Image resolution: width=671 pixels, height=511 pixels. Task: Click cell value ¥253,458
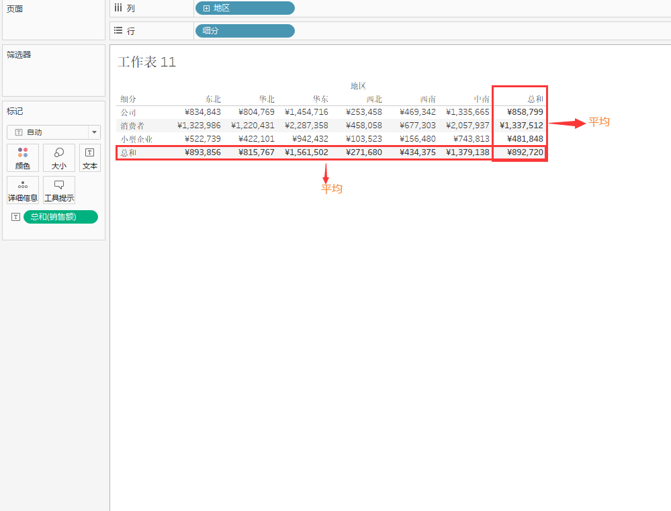(364, 112)
